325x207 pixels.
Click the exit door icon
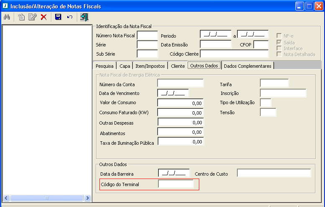tap(84, 17)
